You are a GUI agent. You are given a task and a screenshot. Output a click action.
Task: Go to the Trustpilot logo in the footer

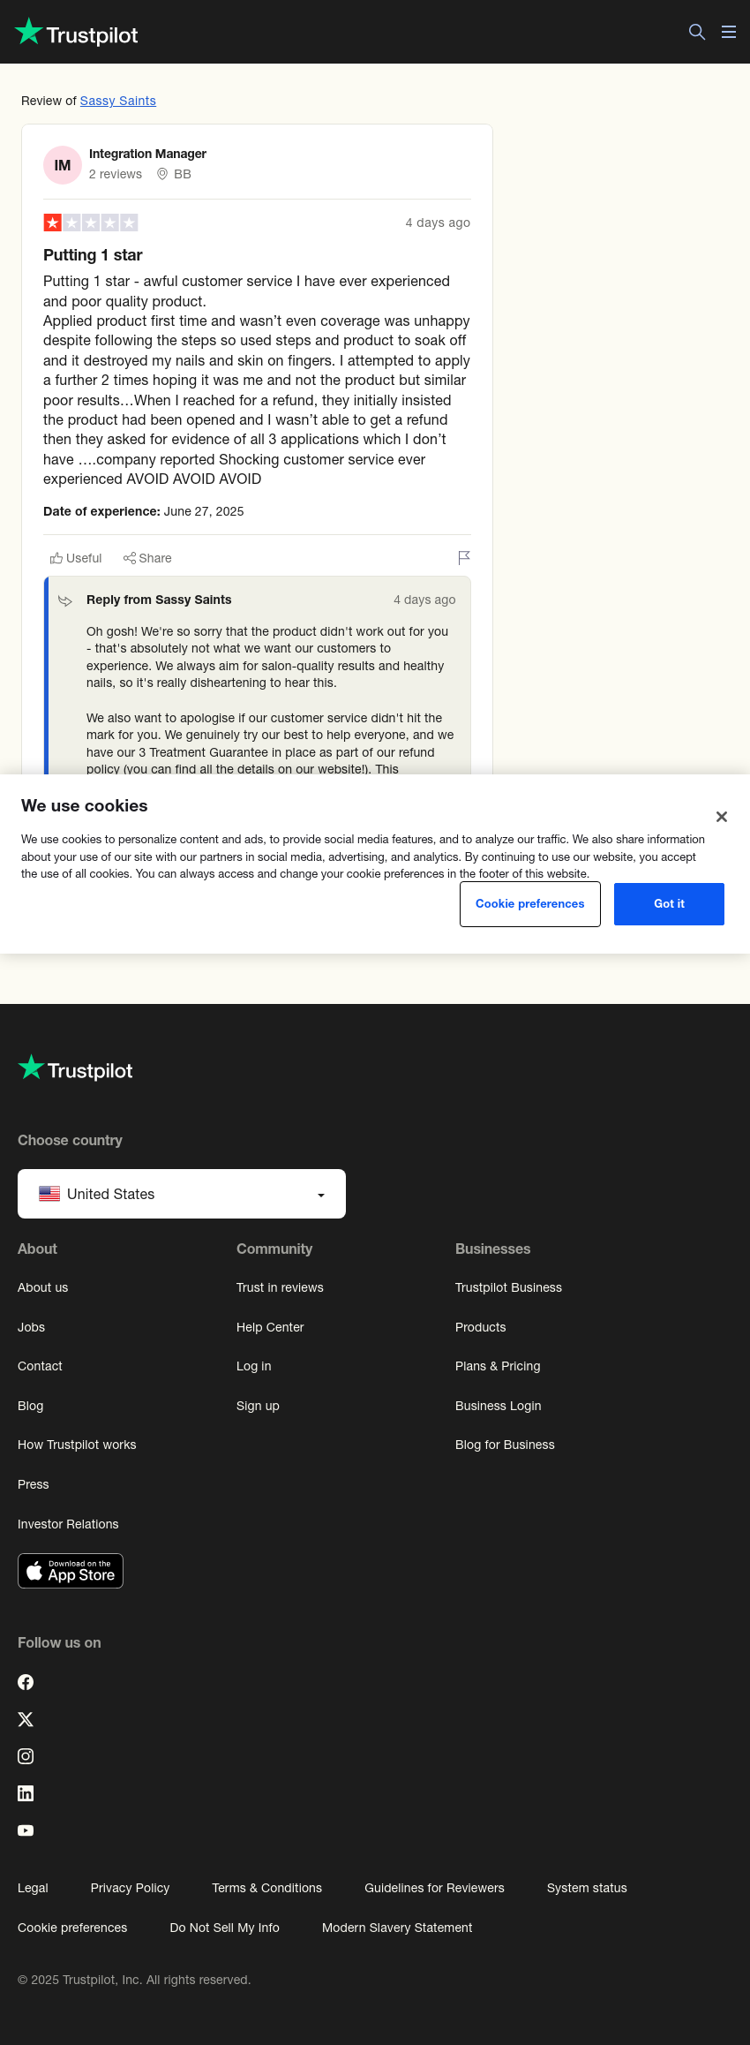pyautogui.click(x=75, y=1069)
